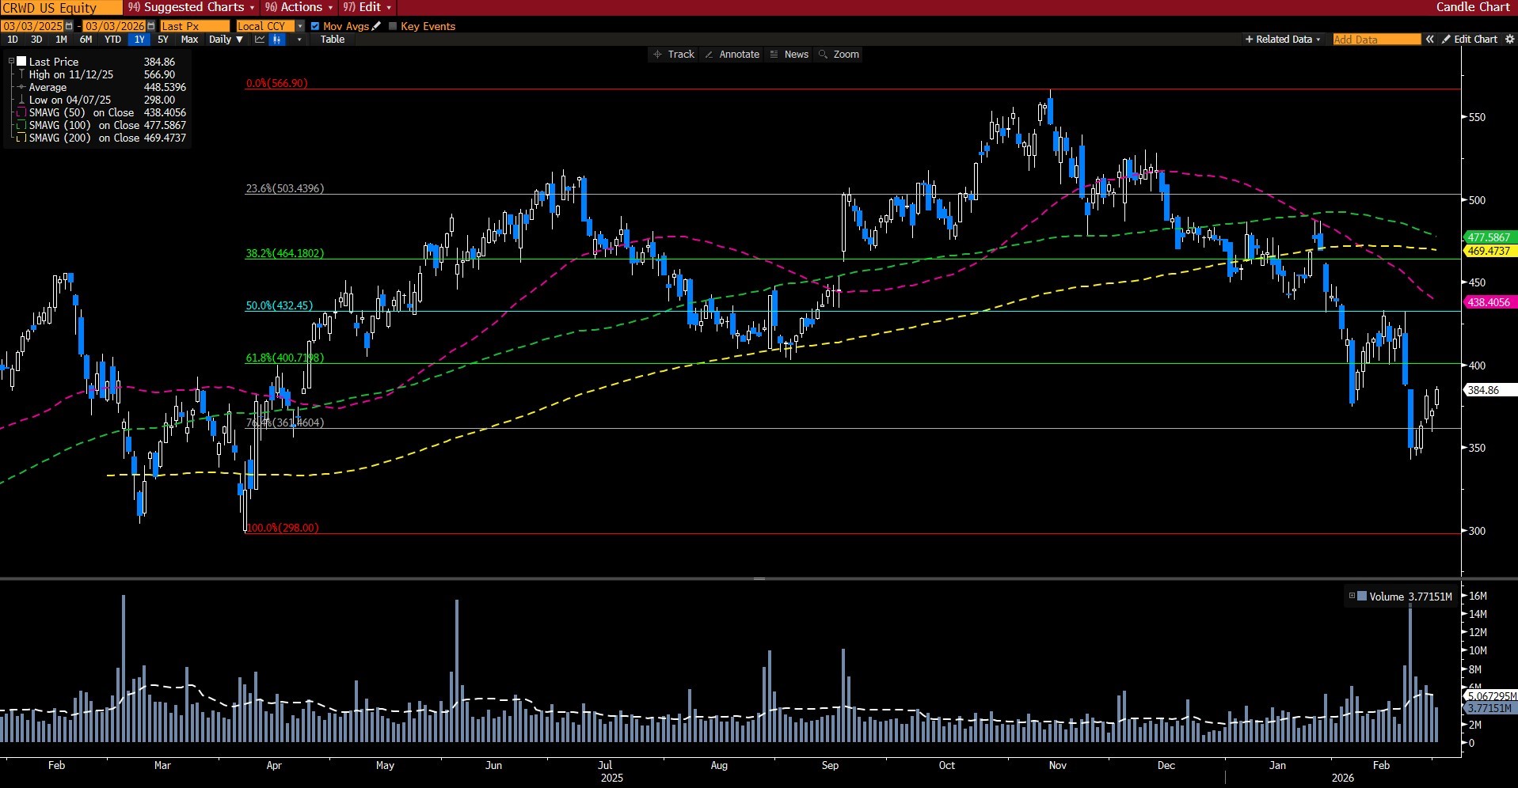Switch to line chart type icon
Screen dimensions: 1518x788
[260, 40]
